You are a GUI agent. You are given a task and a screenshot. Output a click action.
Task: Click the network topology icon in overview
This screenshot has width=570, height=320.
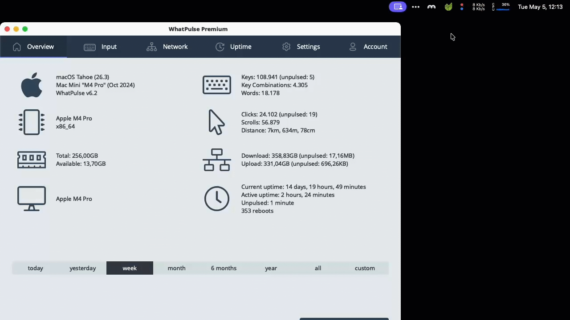217,160
